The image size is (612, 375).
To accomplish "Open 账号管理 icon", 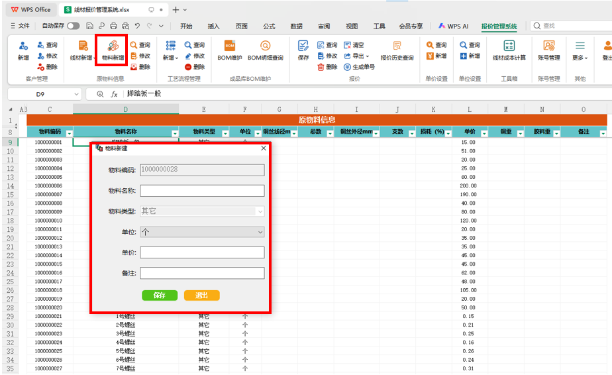I will [x=549, y=50].
